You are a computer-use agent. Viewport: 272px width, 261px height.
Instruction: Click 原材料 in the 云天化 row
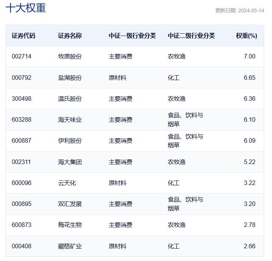click(117, 183)
